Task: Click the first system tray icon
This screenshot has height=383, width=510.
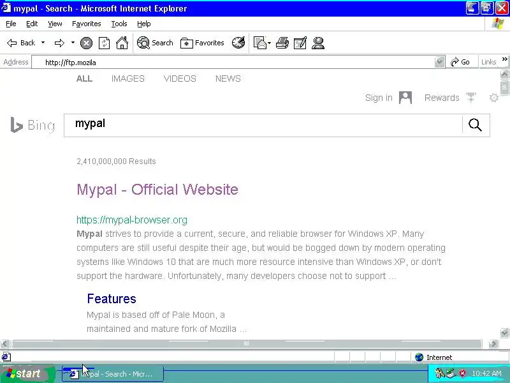Action: [439, 373]
